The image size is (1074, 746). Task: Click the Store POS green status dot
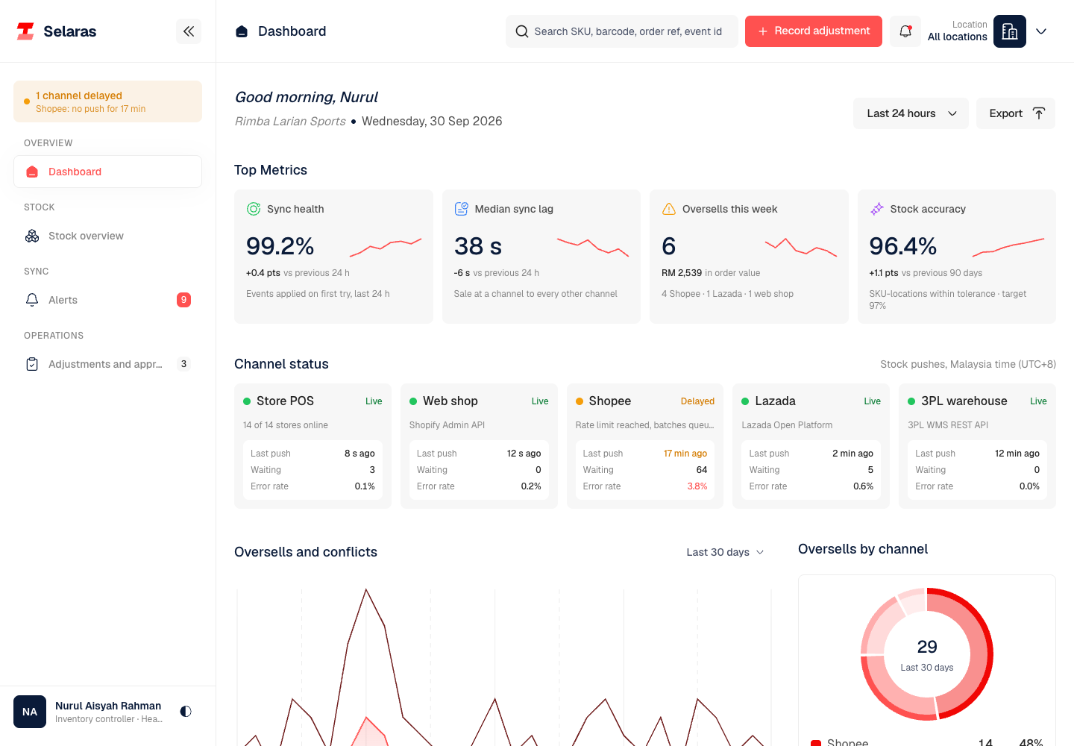tap(247, 401)
